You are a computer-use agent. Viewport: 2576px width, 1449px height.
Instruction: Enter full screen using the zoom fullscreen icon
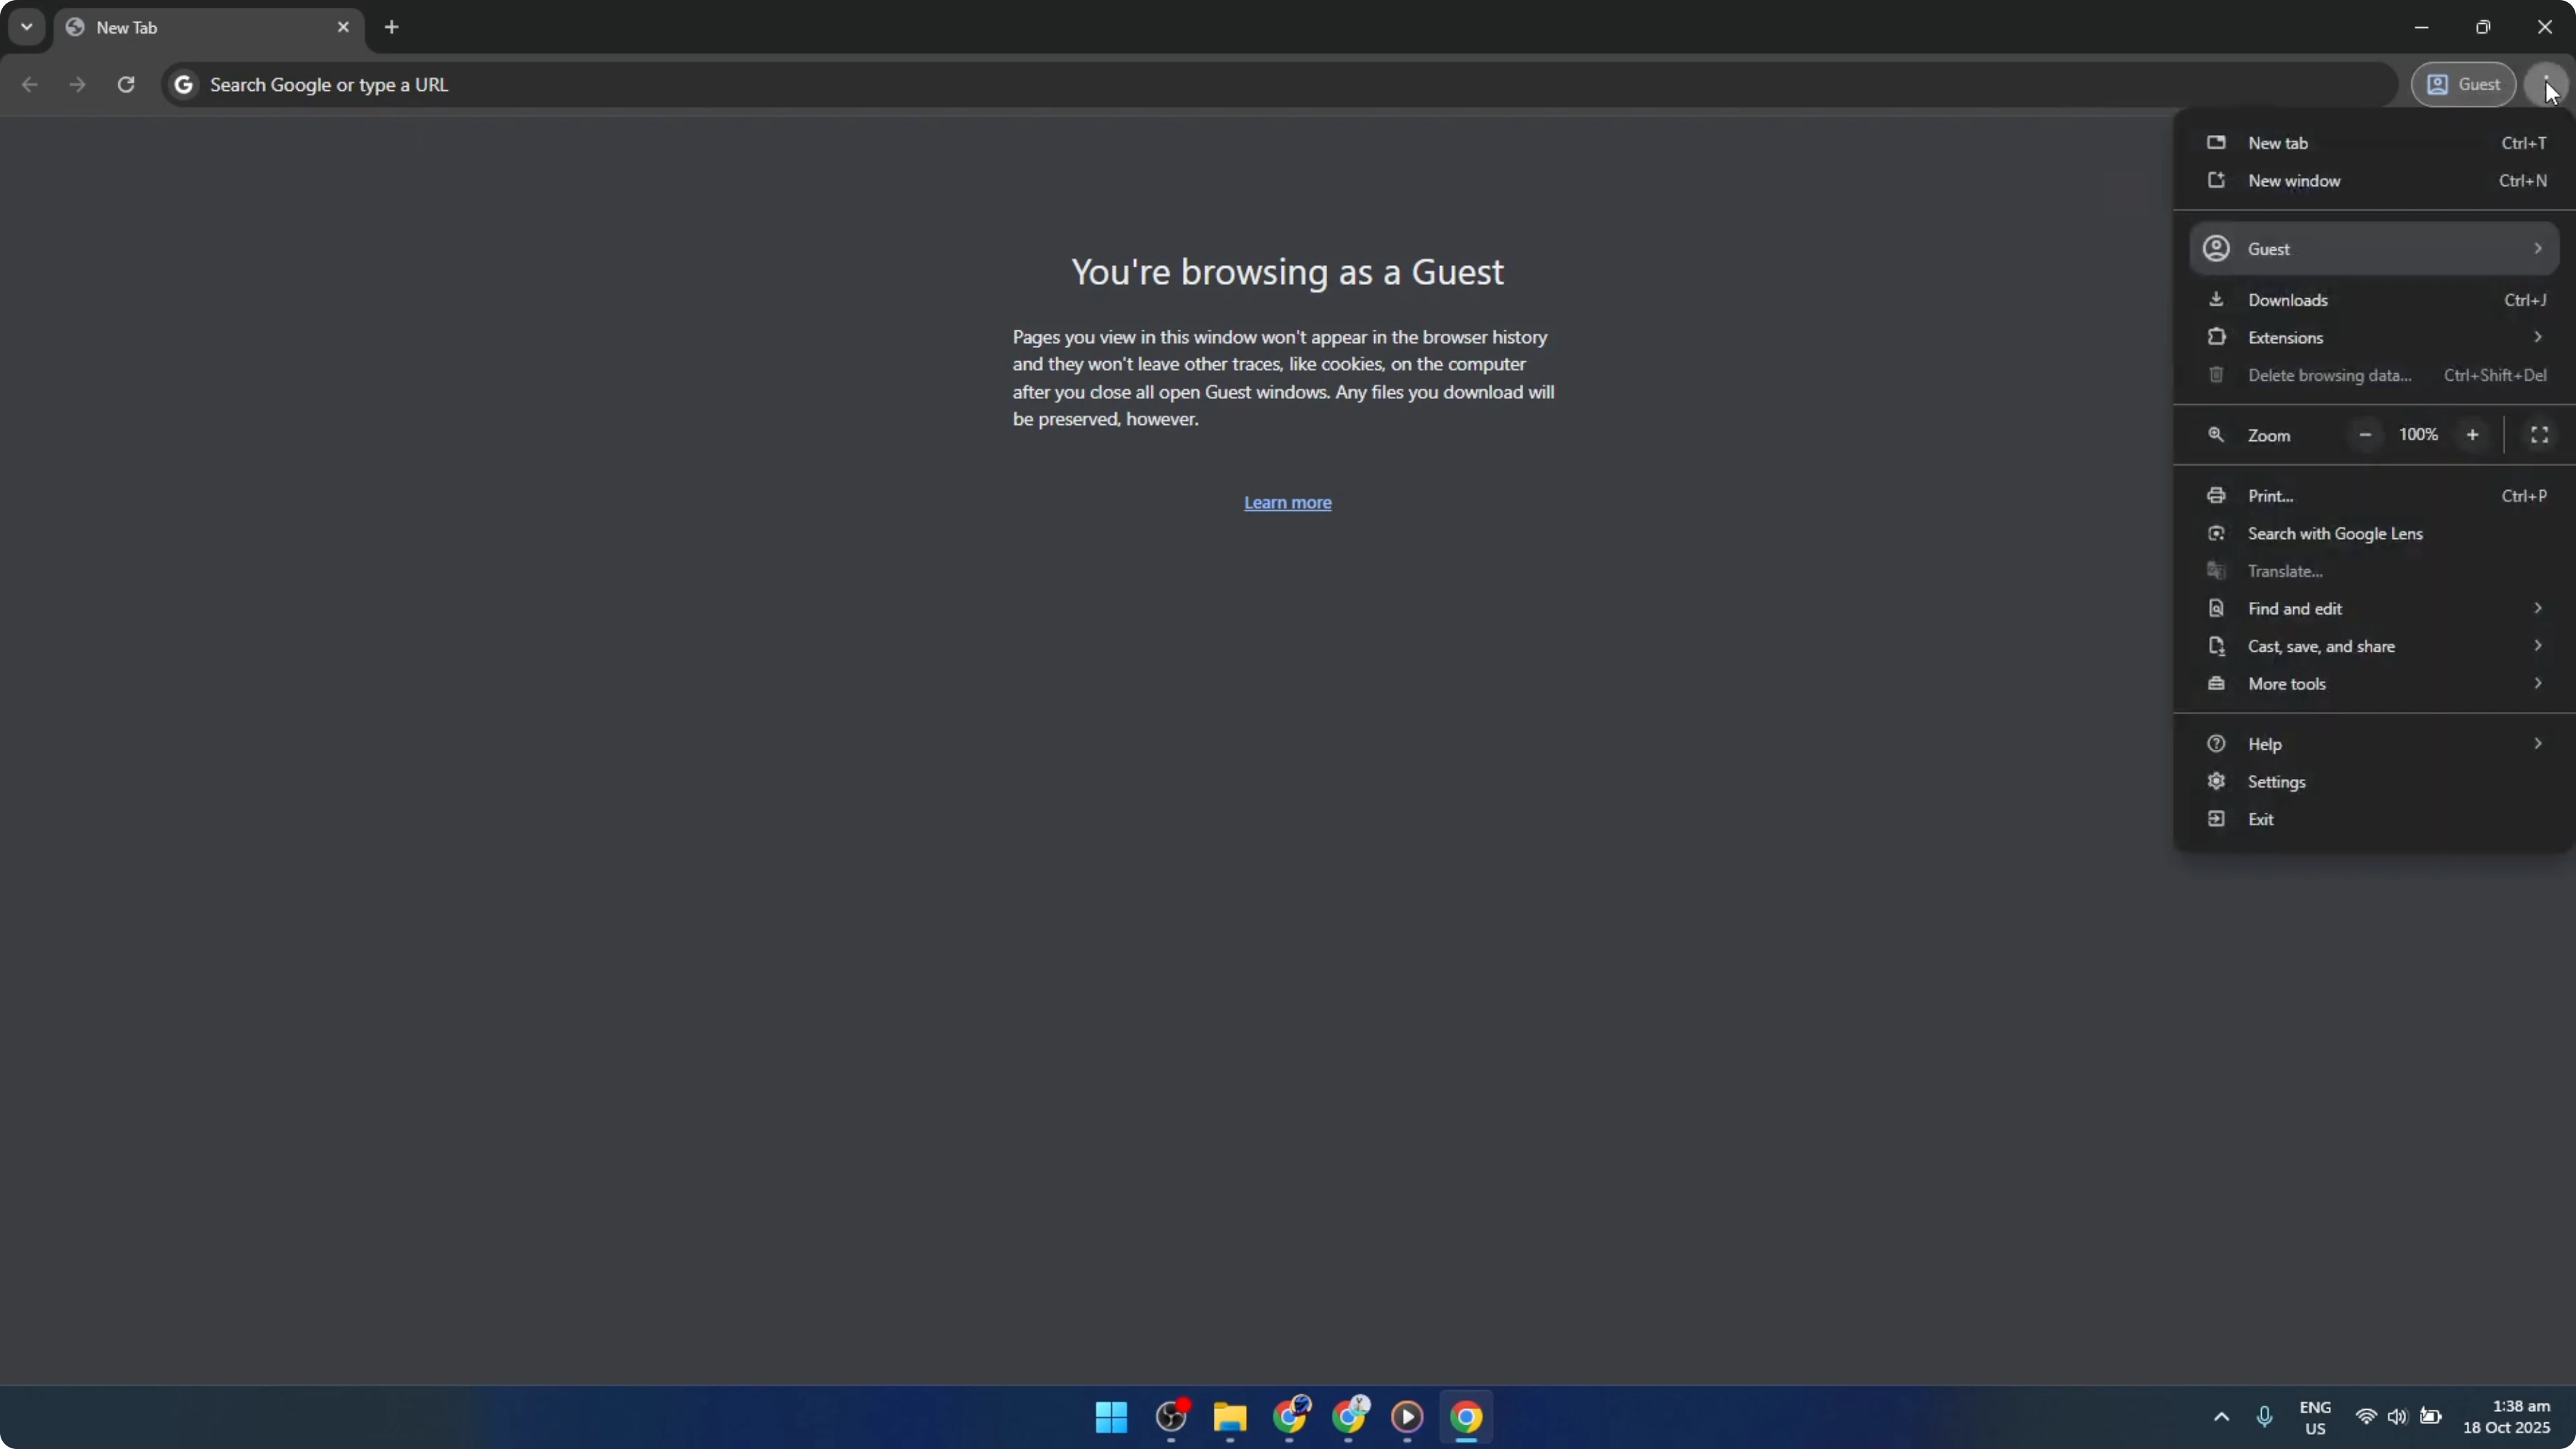2539,435
